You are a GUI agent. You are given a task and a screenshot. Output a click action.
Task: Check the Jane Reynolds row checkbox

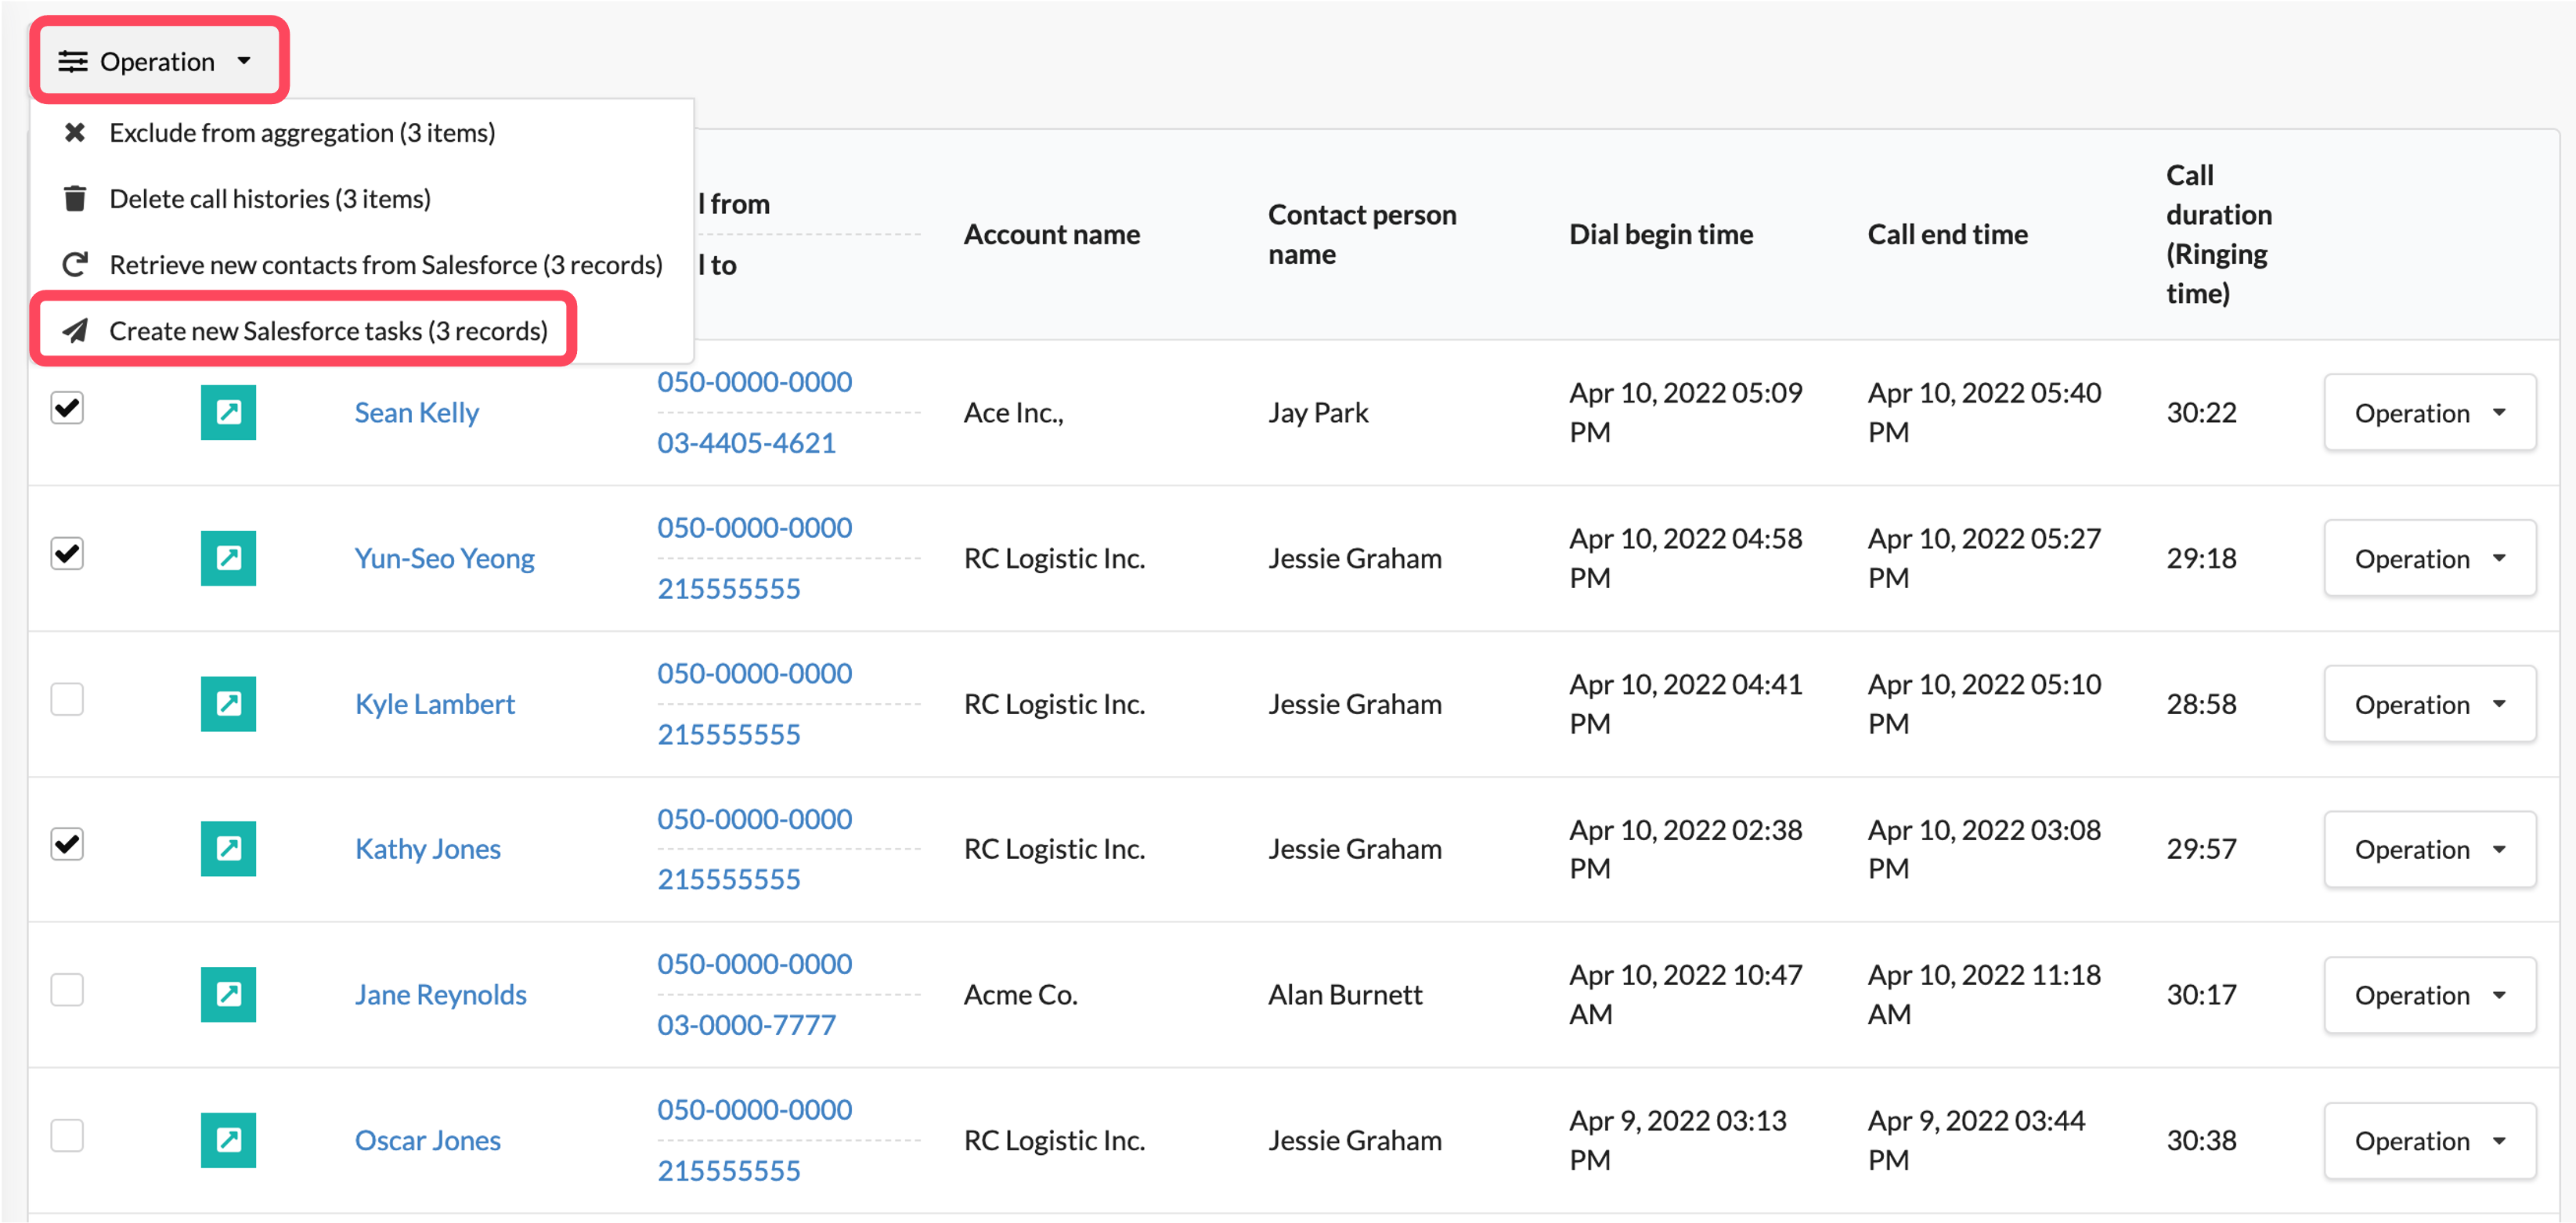pyautogui.click(x=67, y=990)
